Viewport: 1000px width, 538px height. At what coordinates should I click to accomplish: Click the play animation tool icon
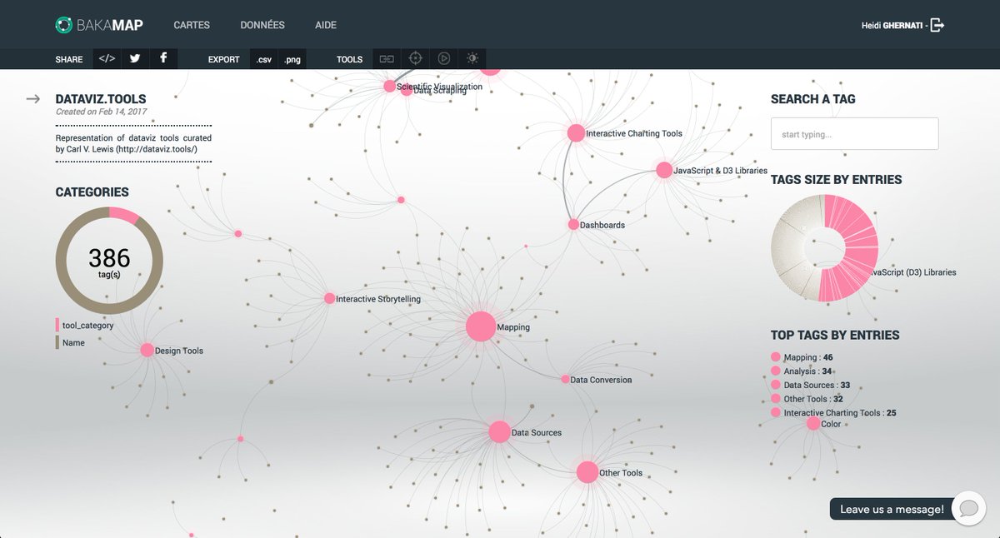tap(444, 58)
